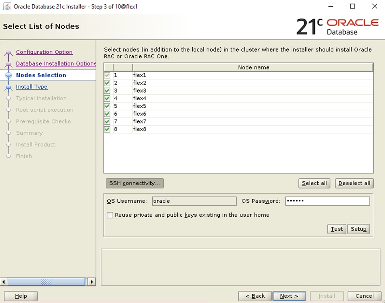Focus the OS Username field
Viewport: 385px width, 303px height.
coord(194,201)
